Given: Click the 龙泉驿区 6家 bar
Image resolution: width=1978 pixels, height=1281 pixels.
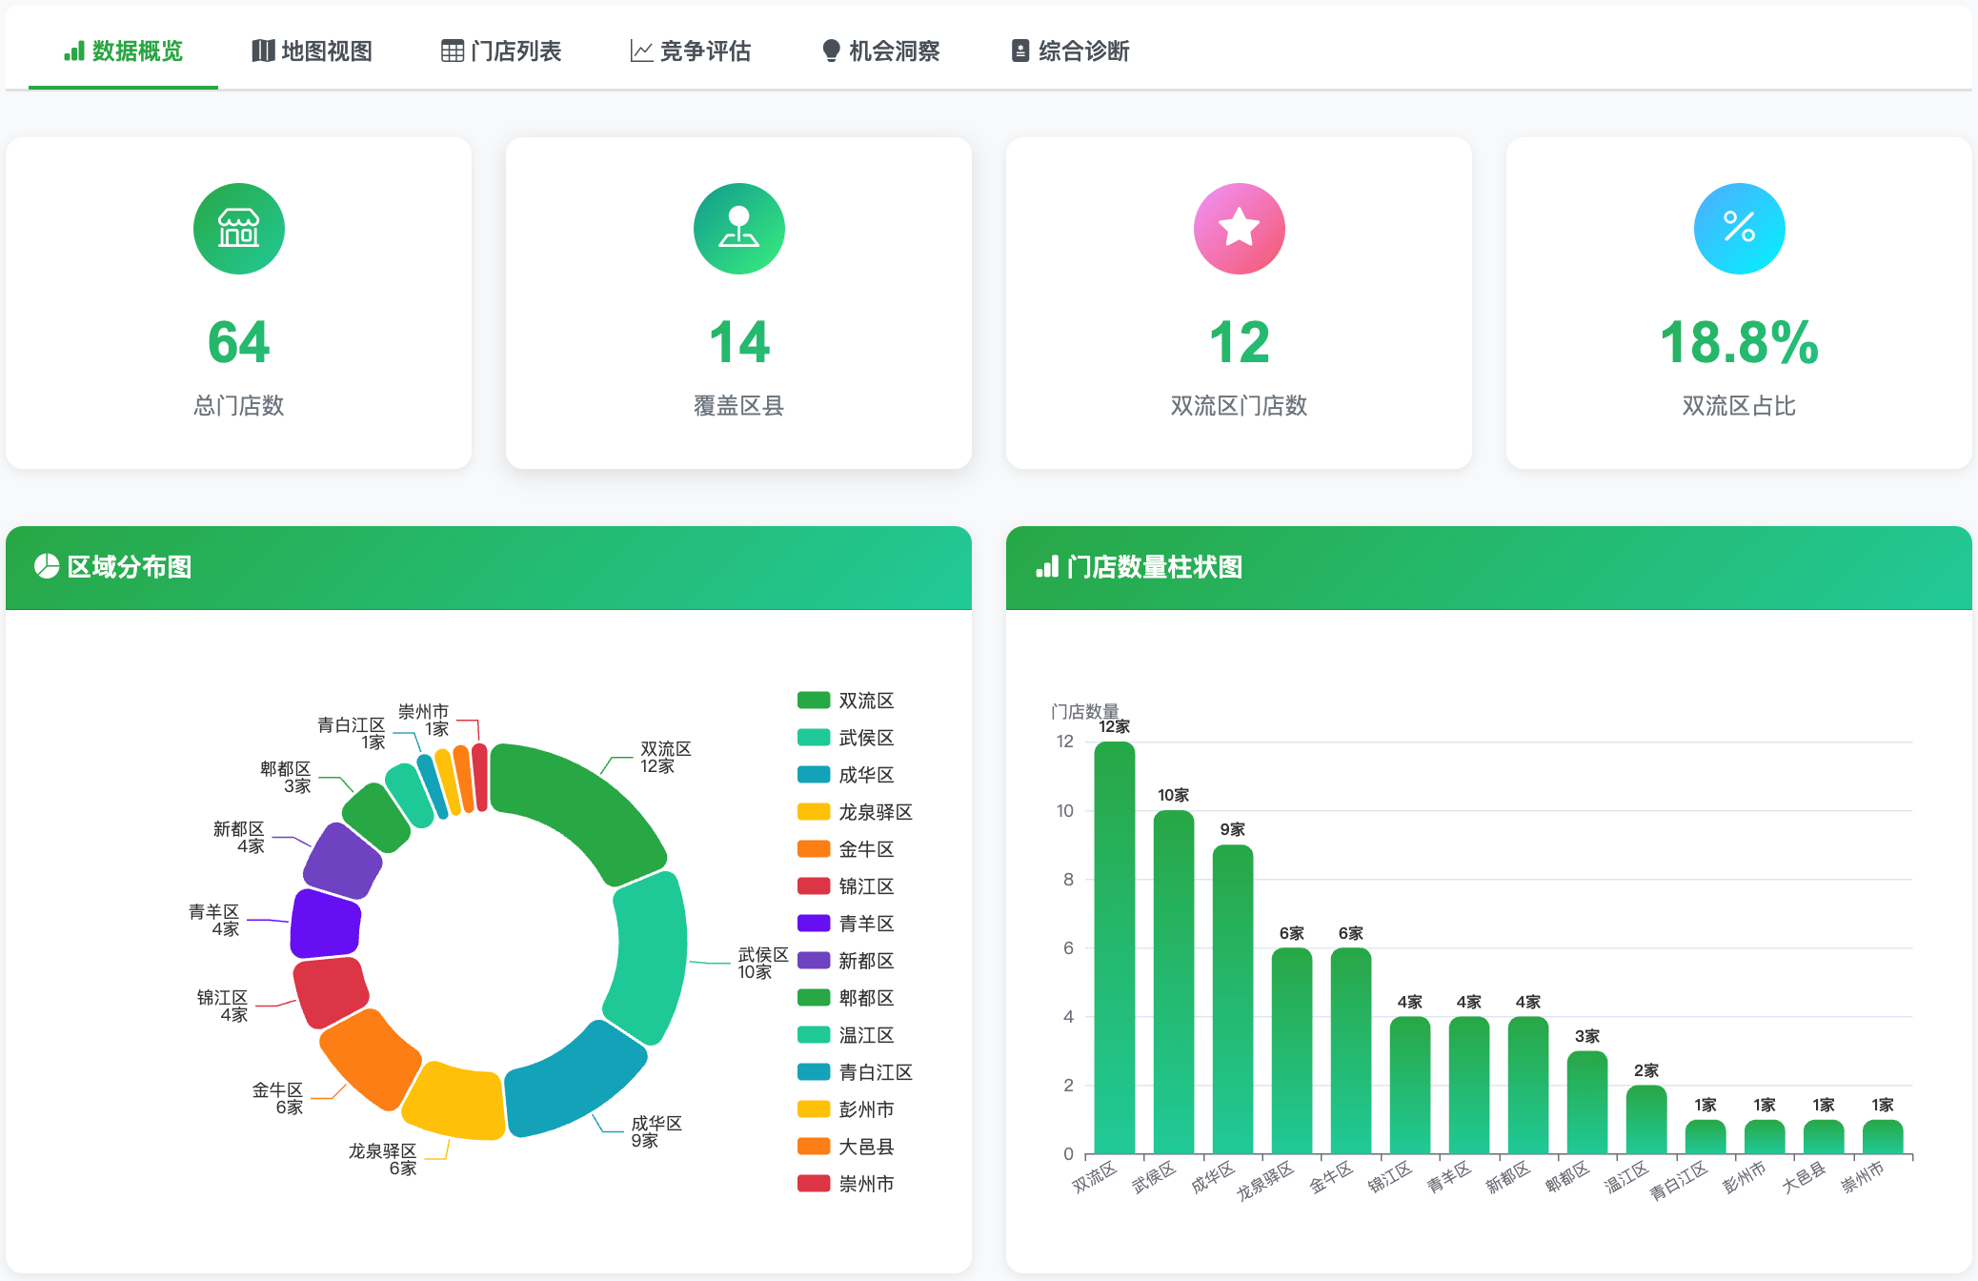Looking at the screenshot, I should (x=1292, y=1050).
